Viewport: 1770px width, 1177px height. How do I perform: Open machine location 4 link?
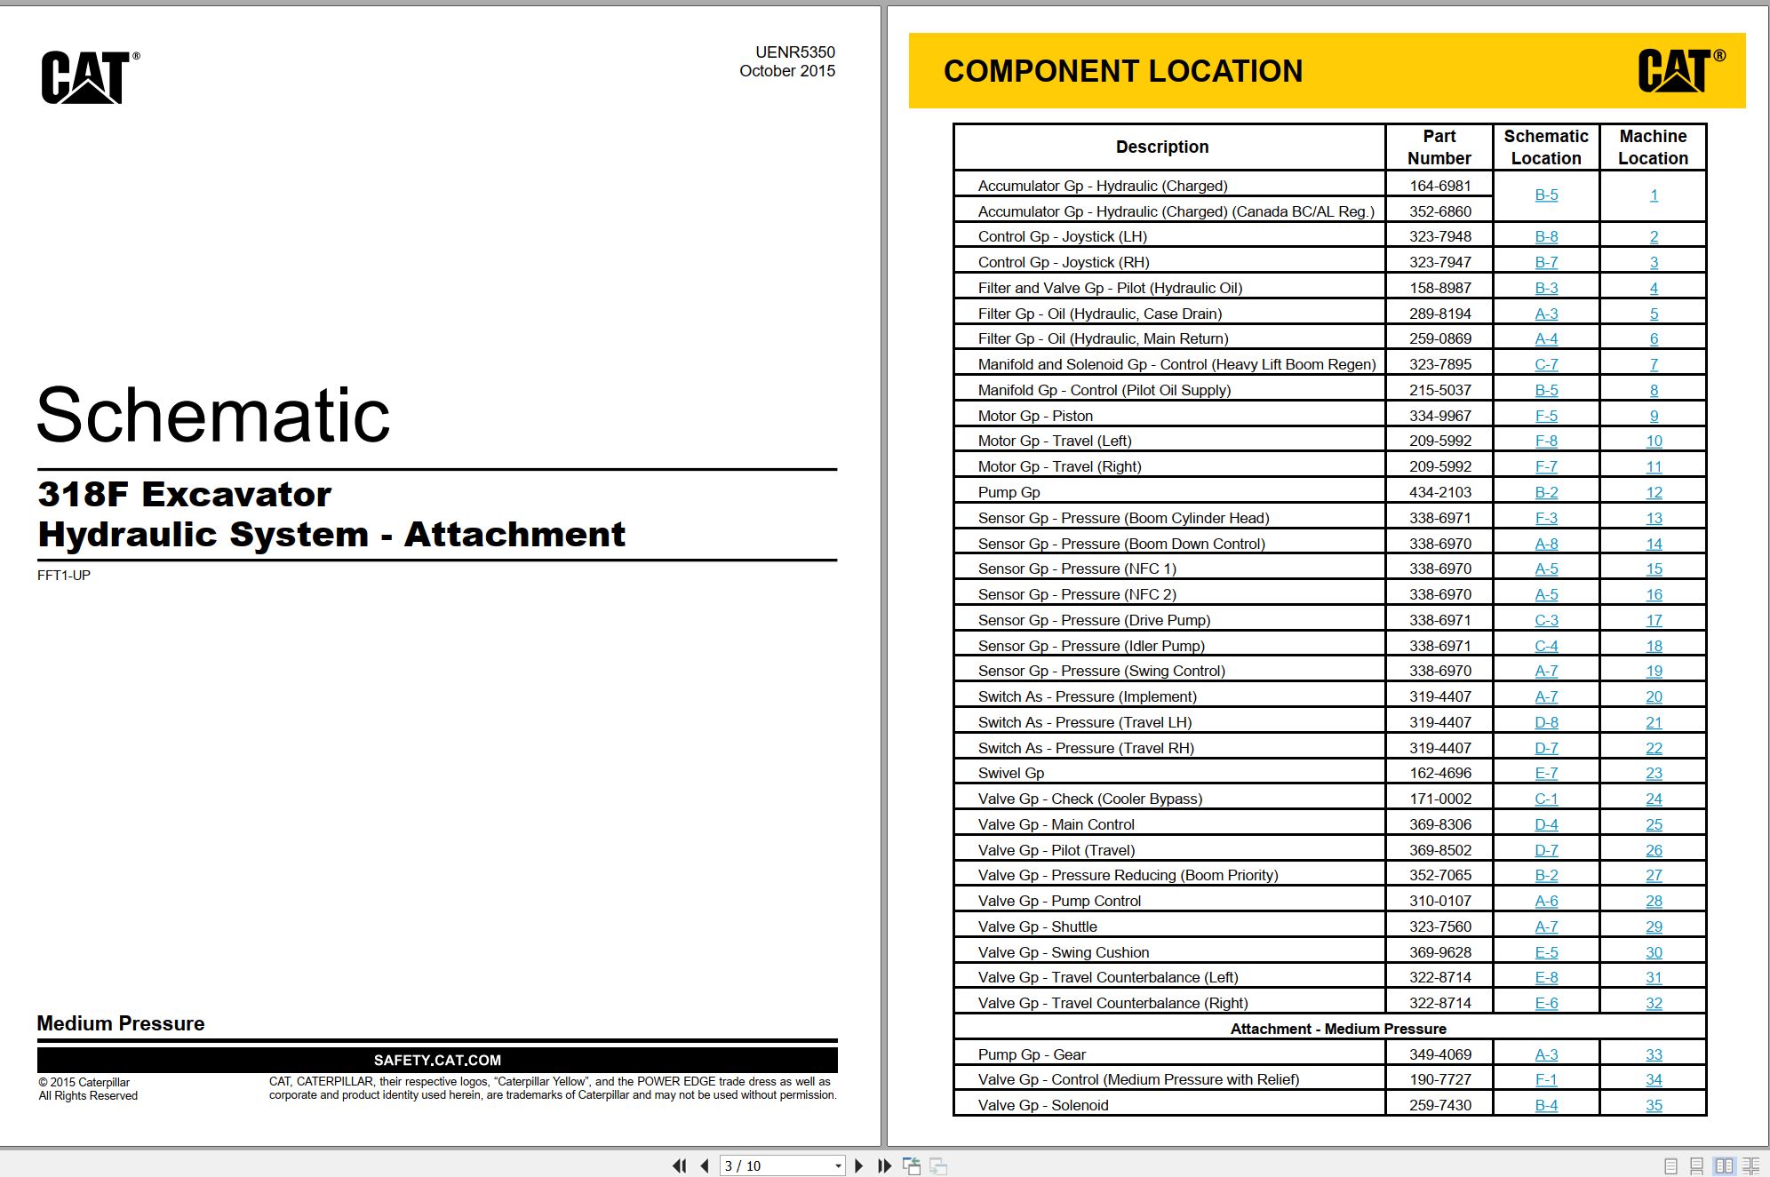[x=1654, y=288]
